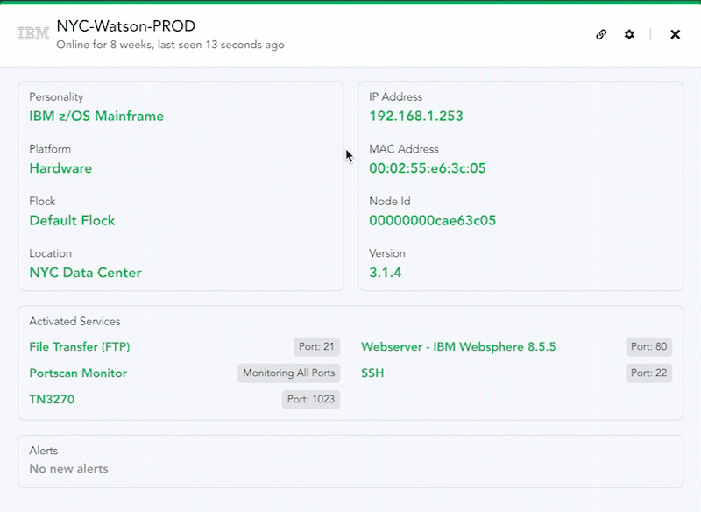Click the Port: 80 badge

pyautogui.click(x=648, y=346)
